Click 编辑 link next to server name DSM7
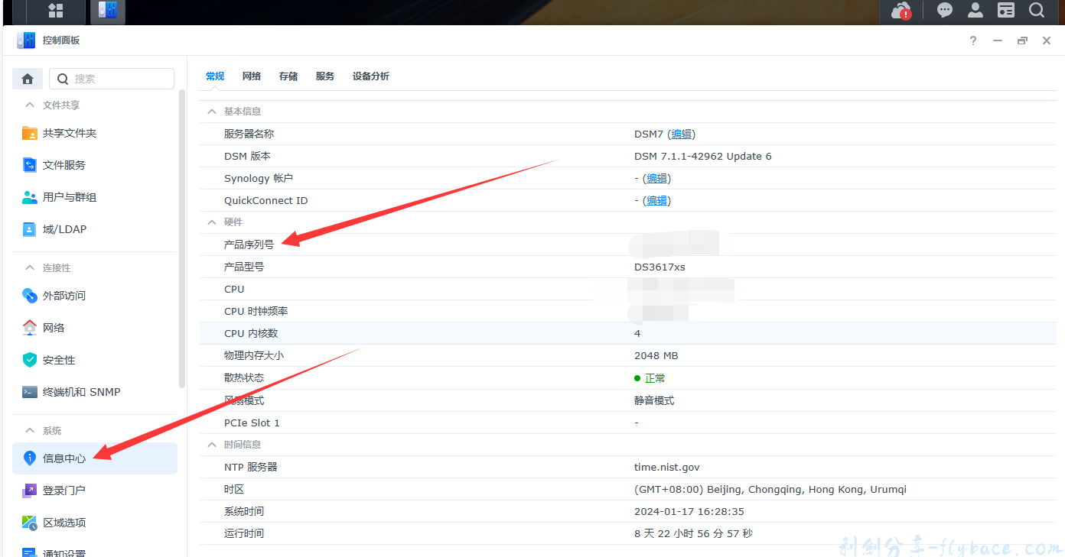The height and width of the screenshot is (557, 1065). pos(682,134)
